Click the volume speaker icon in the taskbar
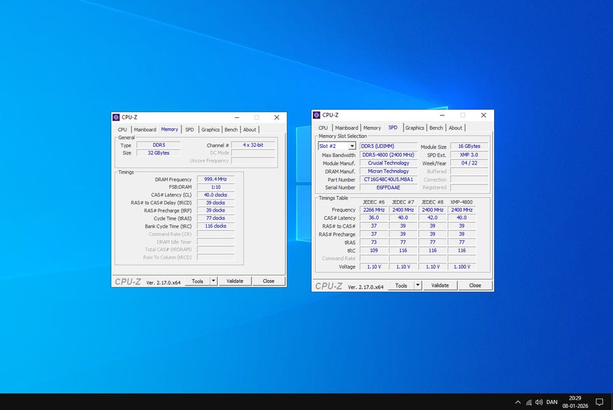Screen dimensions: 613x410 pyautogui.click(x=539, y=402)
